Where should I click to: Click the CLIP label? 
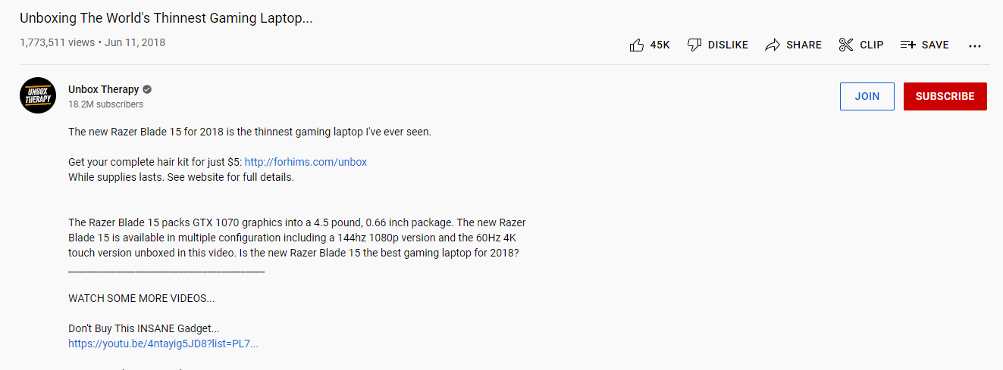coord(872,45)
